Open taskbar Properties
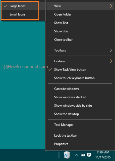 click(80, 144)
